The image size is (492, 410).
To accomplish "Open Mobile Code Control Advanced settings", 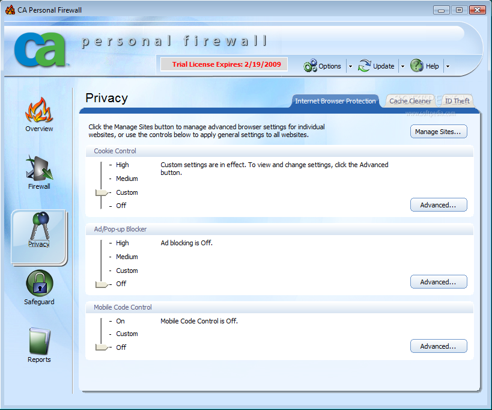I will pos(439,346).
